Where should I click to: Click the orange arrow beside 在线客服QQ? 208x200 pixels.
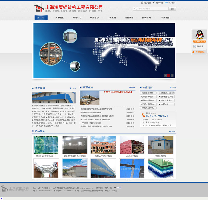pos(193,52)
